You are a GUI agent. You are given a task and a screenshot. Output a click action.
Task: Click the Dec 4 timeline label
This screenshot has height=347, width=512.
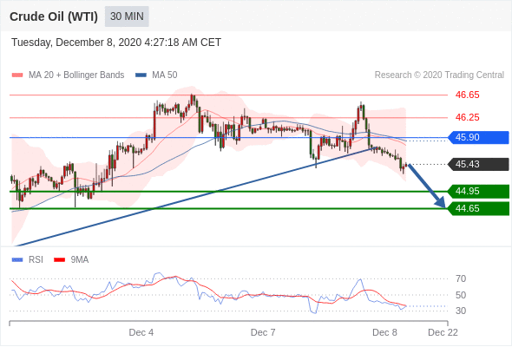point(141,332)
